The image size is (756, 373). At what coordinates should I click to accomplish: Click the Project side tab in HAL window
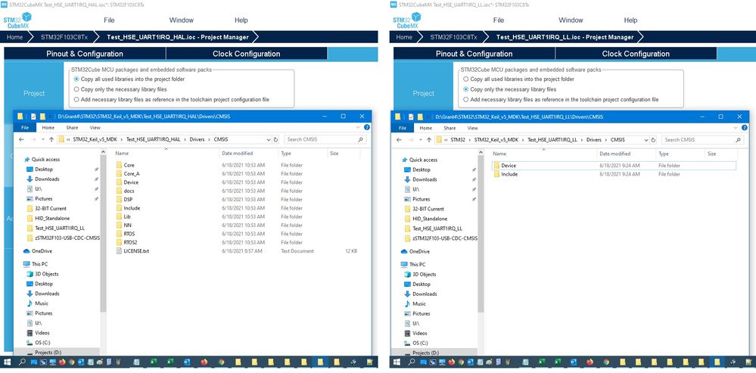(x=34, y=94)
